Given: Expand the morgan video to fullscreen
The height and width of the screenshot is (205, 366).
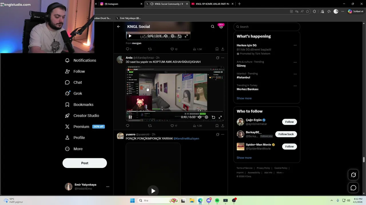Looking at the screenshot, I should point(186,36).
